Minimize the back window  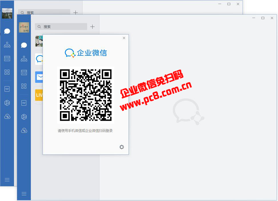220,4
